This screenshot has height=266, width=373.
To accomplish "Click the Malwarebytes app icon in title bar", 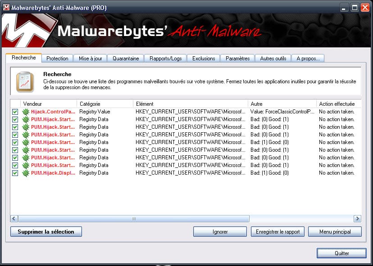I will pos(6,8).
